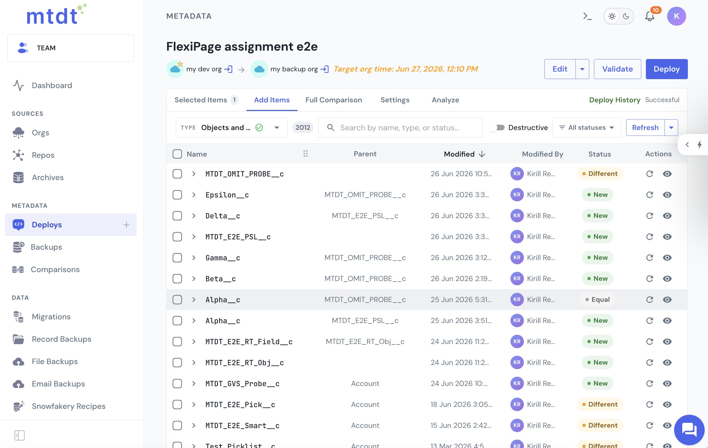Collapse the sidebar panel icon
The image size is (708, 448).
point(19,435)
